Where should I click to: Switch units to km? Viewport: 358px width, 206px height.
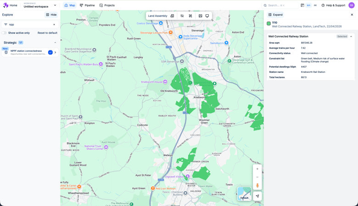coord(309,5)
